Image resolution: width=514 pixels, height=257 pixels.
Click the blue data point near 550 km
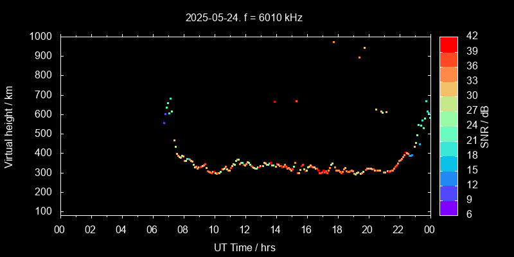click(x=164, y=123)
